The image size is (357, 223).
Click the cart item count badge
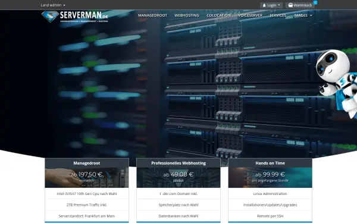315,2
